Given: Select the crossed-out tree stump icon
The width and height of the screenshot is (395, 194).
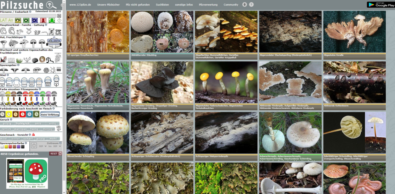Looking at the screenshot, I should (3, 60).
